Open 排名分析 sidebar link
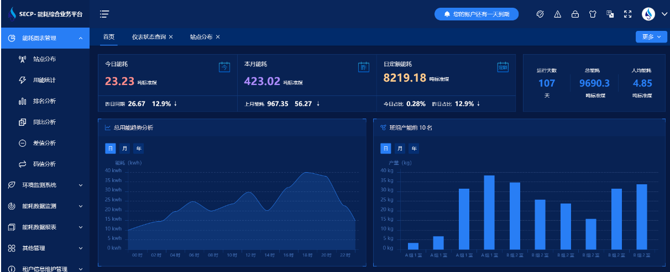The image size is (670, 272). [44, 101]
